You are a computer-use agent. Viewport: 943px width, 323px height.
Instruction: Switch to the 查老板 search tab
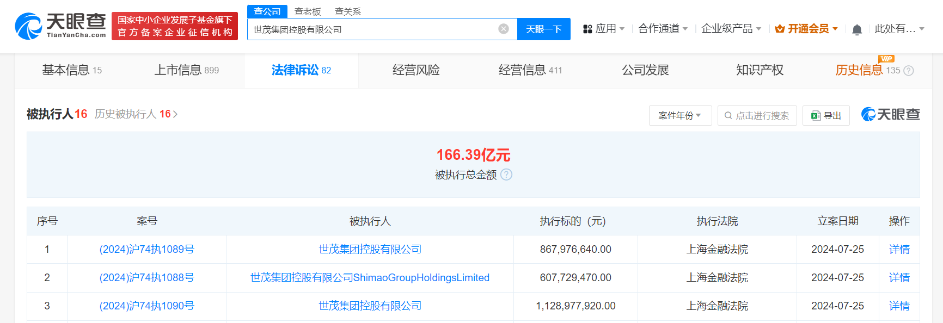click(308, 11)
